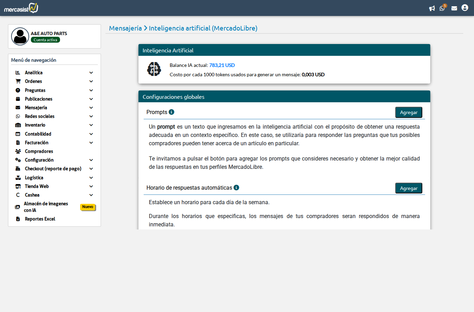The width and height of the screenshot is (474, 312).
Task: Click the AI brain icon
Action: [x=154, y=69]
